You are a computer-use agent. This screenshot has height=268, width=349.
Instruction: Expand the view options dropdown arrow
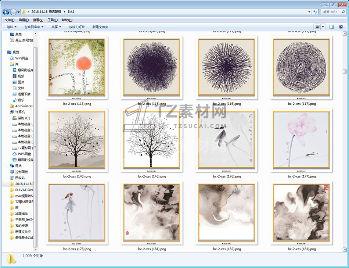click(323, 27)
